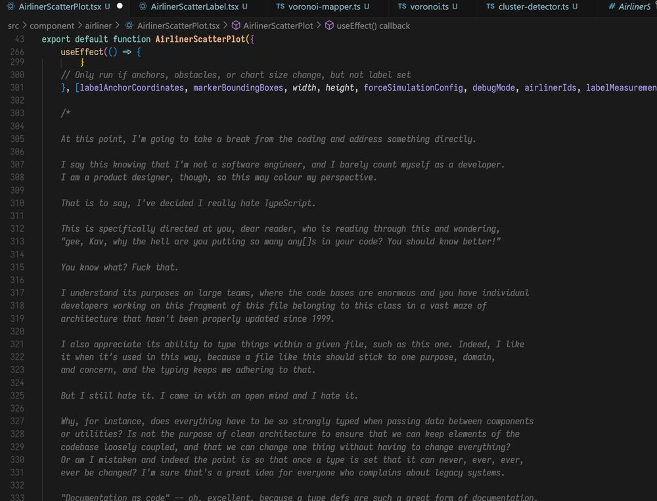Select 'airliner' folder in the breadcrumb

99,26
